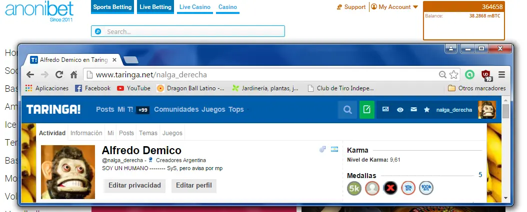Expand Otros marcadores folder
Viewport: 527px width, 212px height.
point(477,88)
